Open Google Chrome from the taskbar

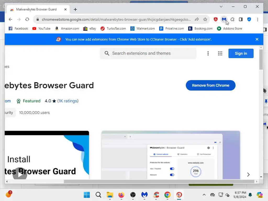pos(167,195)
